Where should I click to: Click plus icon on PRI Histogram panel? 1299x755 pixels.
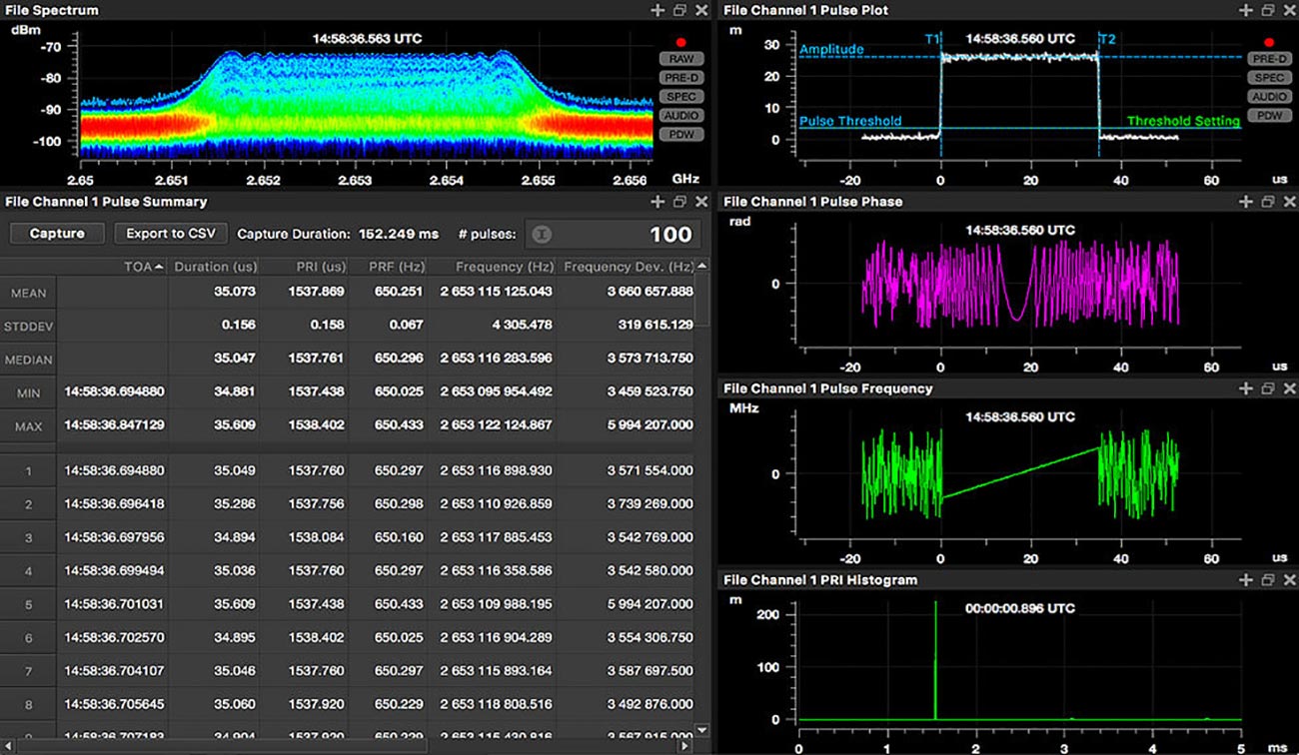tap(1245, 580)
